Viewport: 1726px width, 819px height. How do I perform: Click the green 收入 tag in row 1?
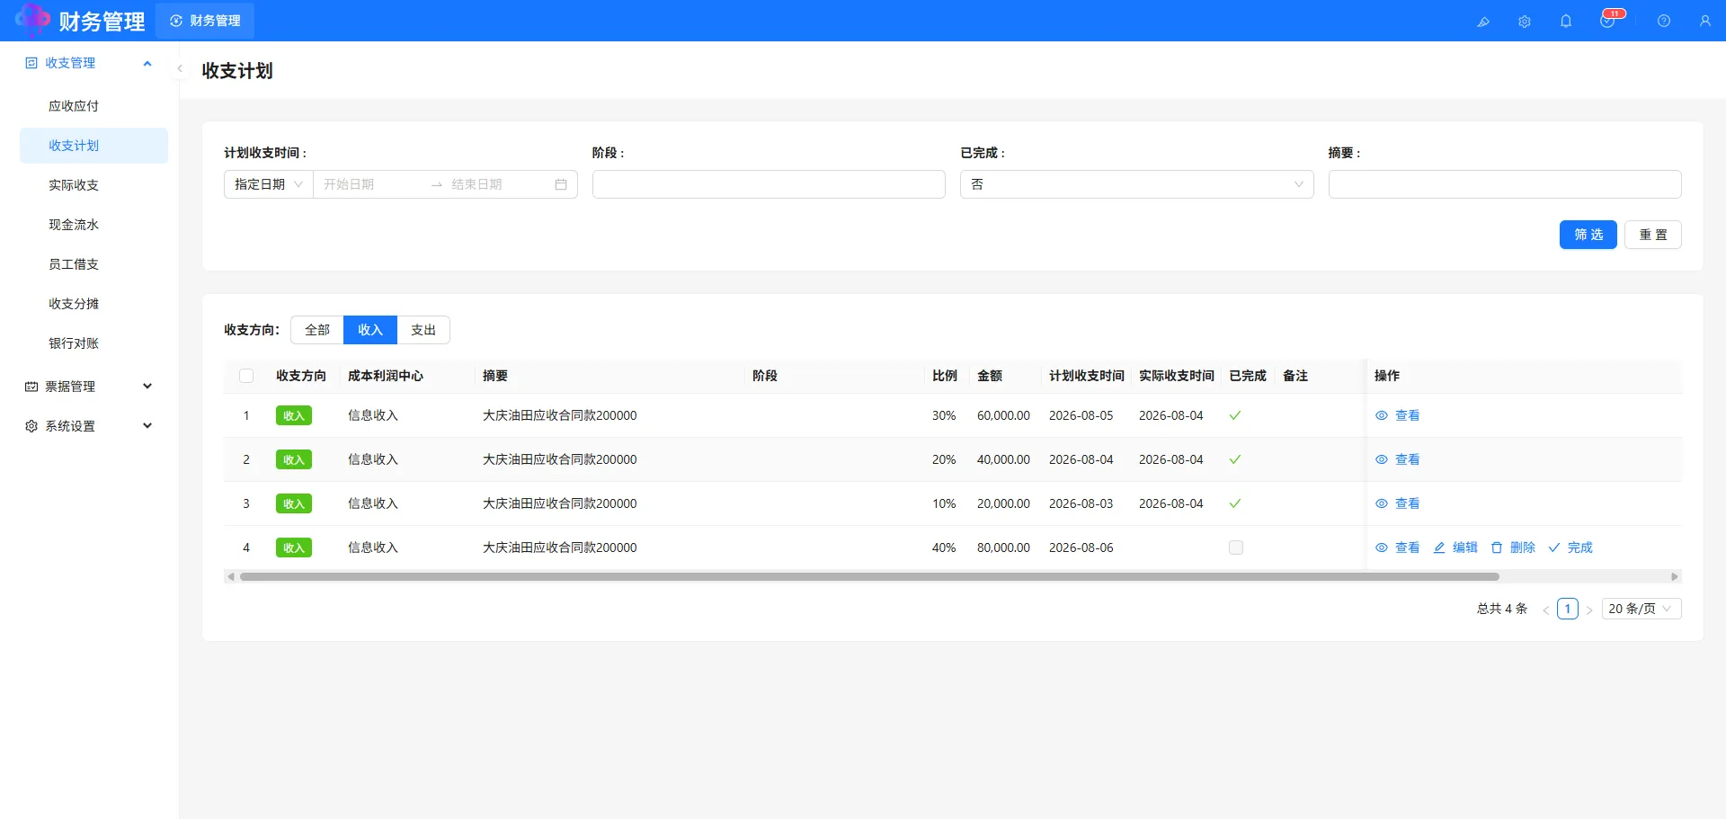coord(294,415)
